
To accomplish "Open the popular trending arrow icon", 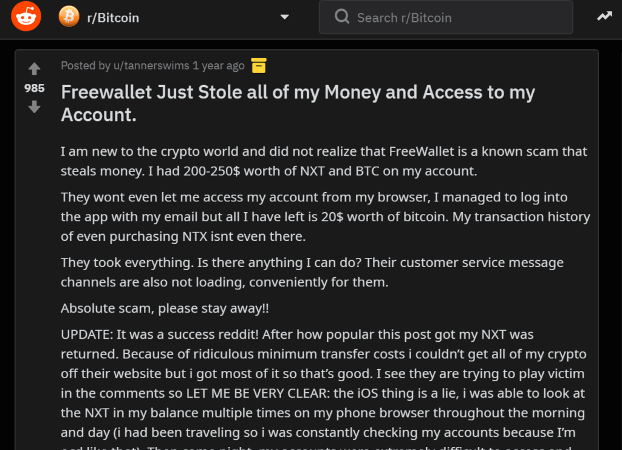I will [604, 16].
